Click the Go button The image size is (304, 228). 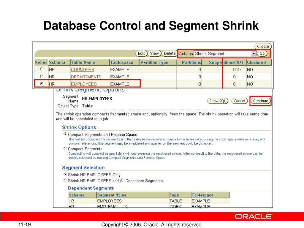pos(262,53)
